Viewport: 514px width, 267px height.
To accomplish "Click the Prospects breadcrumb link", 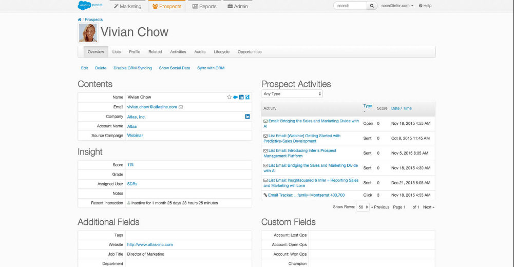I will click(94, 20).
